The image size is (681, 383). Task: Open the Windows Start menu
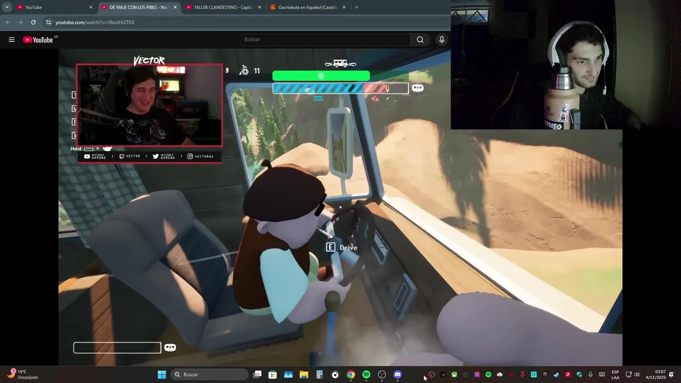pos(162,374)
